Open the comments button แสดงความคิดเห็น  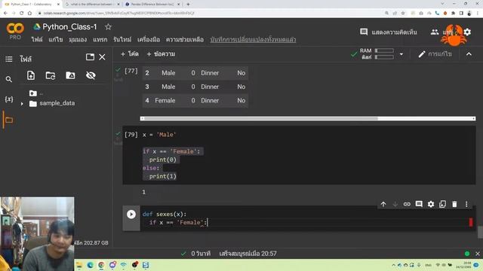coord(389,32)
